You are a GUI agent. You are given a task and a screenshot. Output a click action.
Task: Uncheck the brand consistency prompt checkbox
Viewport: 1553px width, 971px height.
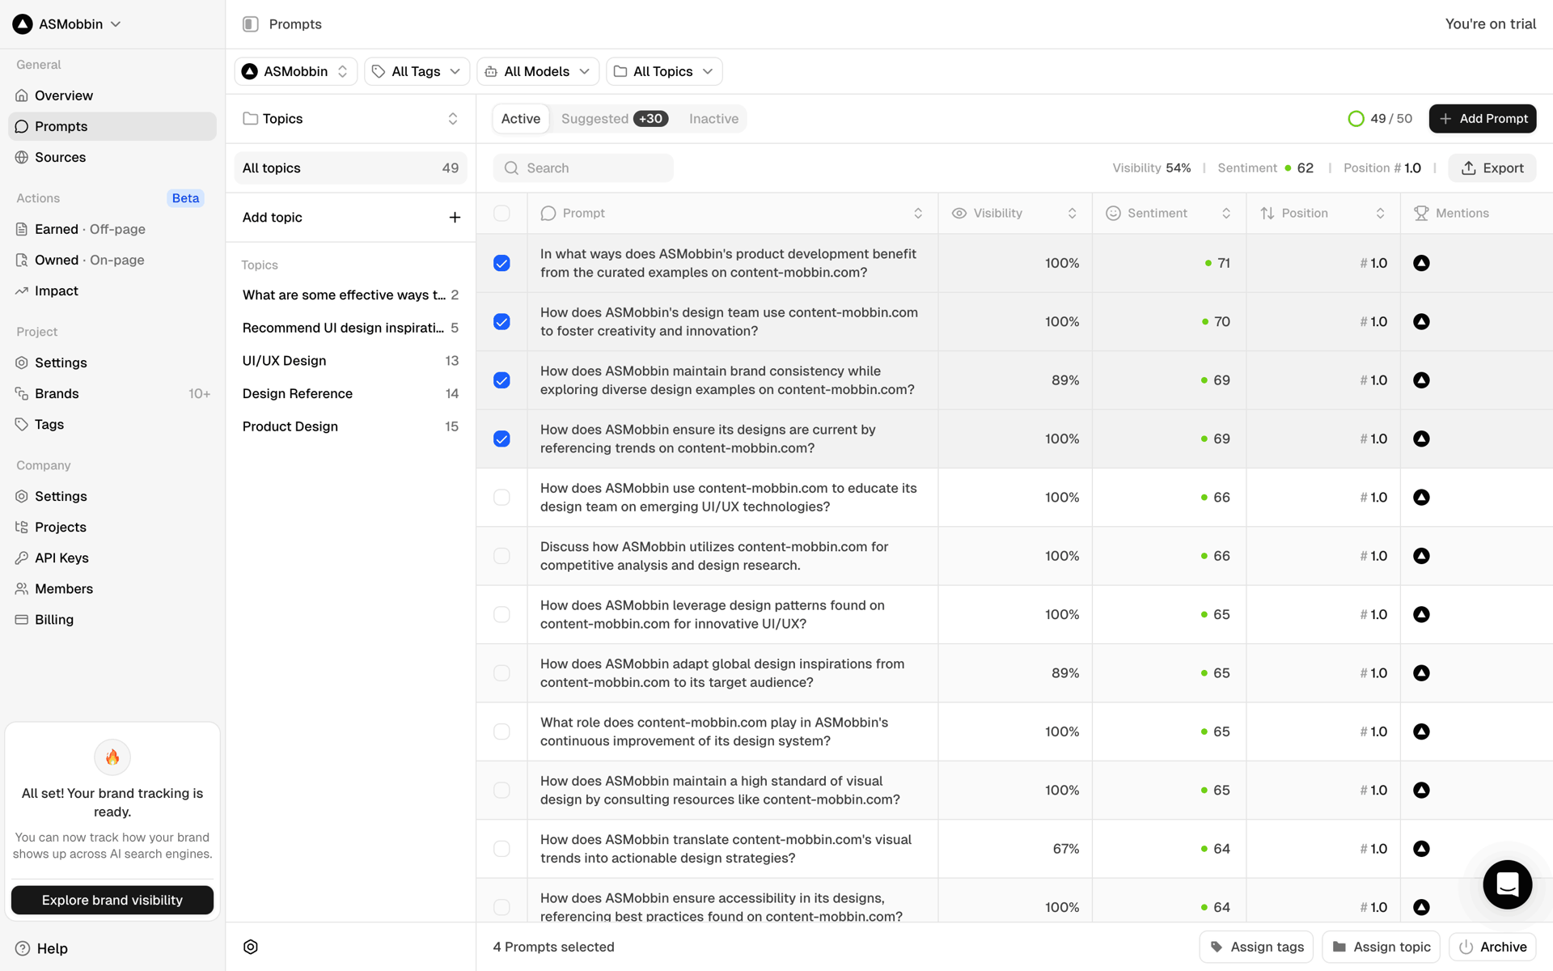501,380
